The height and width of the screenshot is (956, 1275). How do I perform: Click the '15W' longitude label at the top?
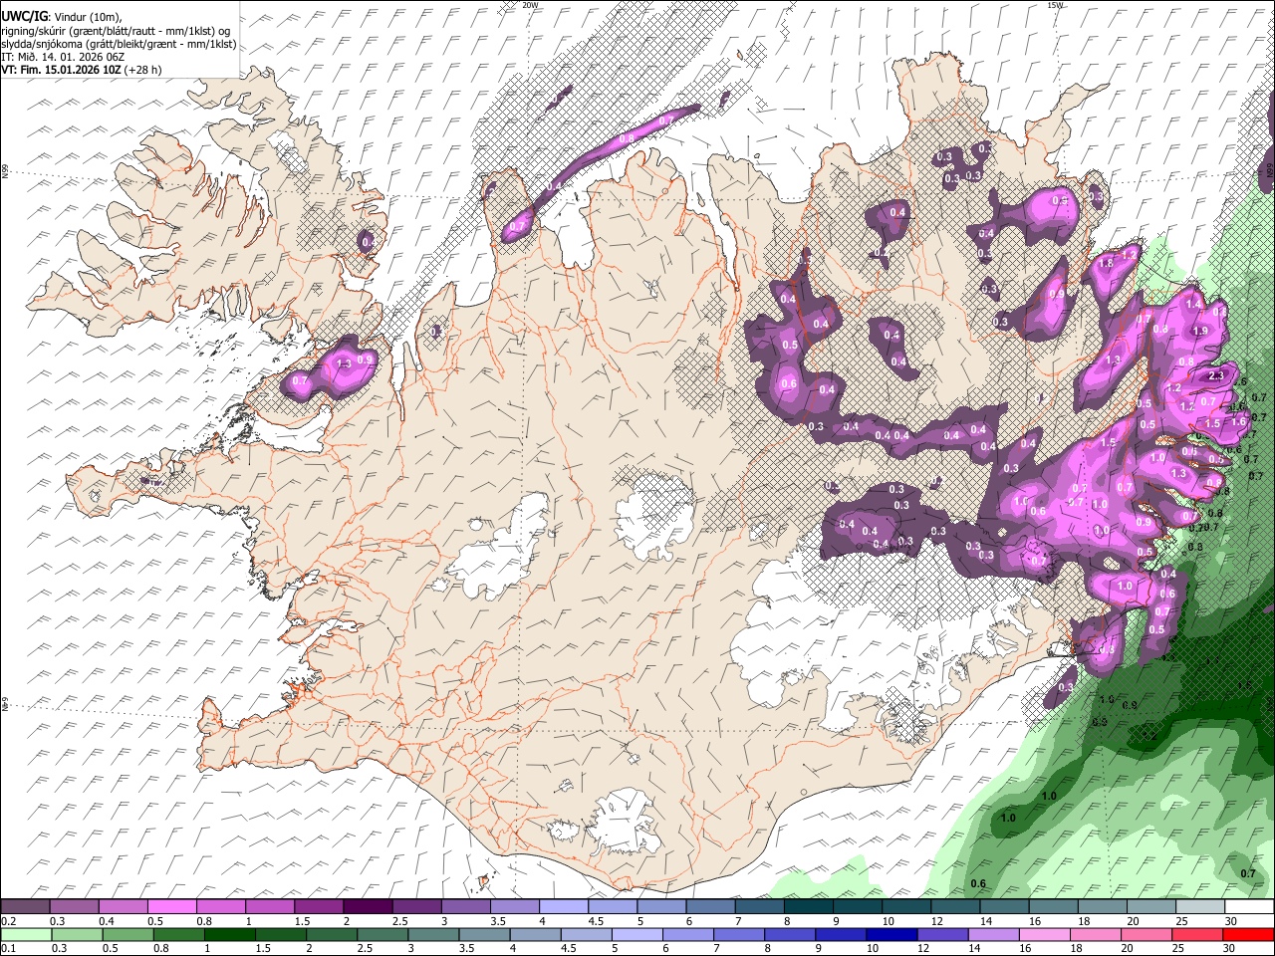coord(1055,5)
